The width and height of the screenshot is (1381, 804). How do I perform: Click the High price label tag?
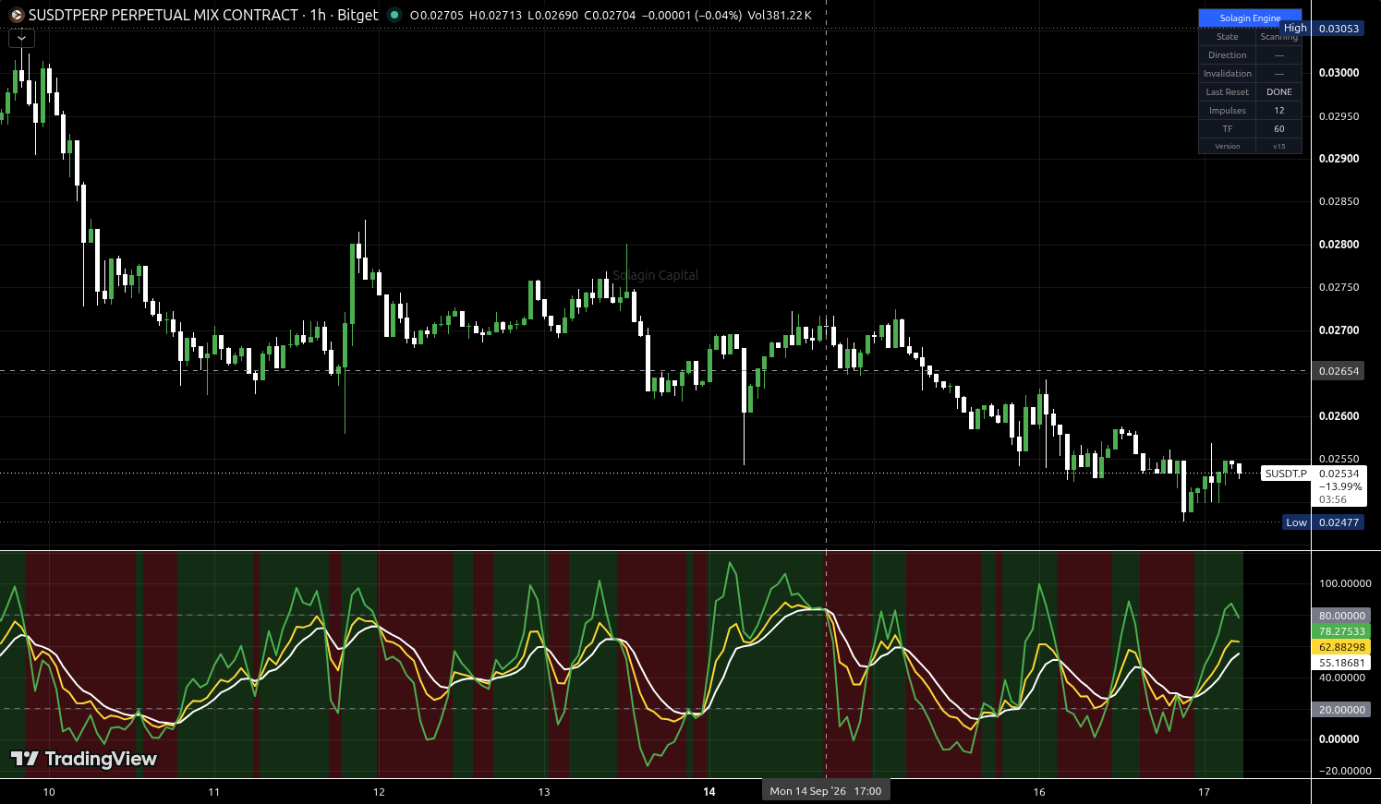click(1295, 29)
